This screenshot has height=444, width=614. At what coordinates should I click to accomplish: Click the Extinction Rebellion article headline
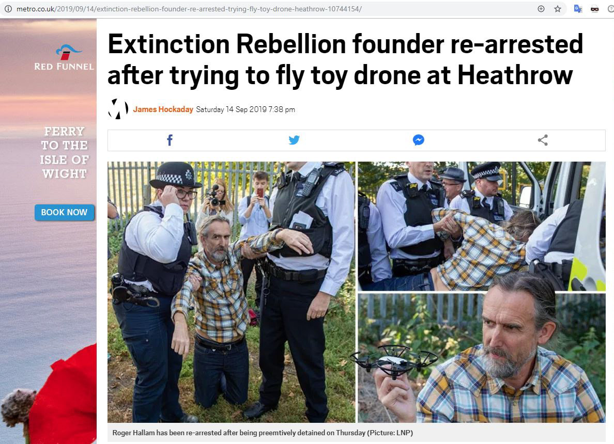(x=345, y=59)
